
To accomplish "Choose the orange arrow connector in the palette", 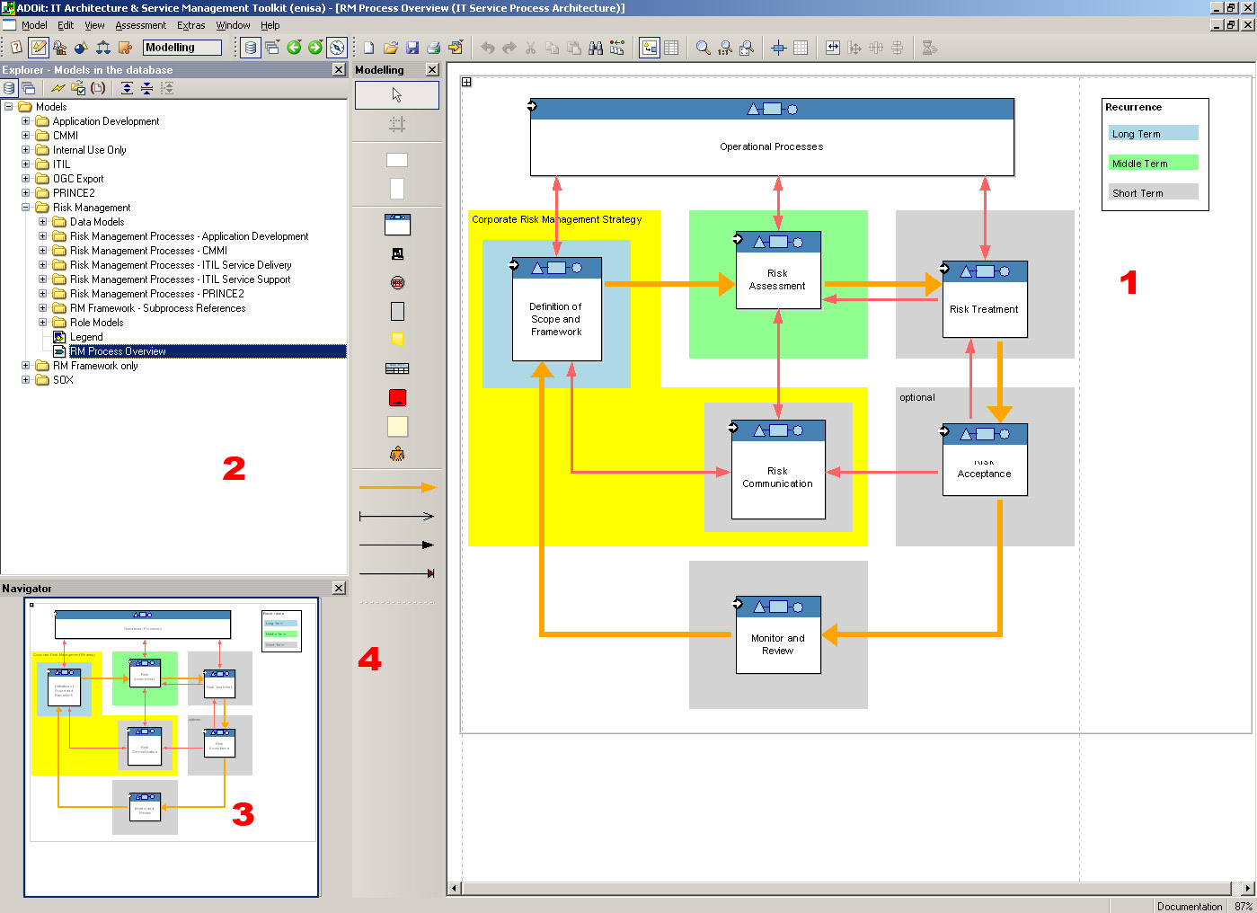I will [x=397, y=488].
